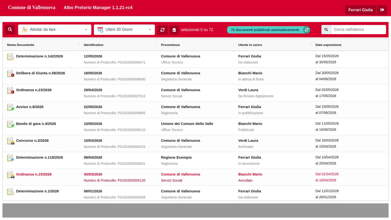
Task: Click the document icon of Determinazione n.1/2026
Action: click(x=11, y=191)
